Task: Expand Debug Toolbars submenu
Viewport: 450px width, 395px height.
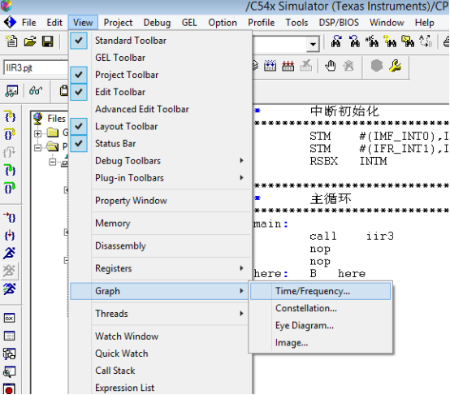Action: [161, 161]
